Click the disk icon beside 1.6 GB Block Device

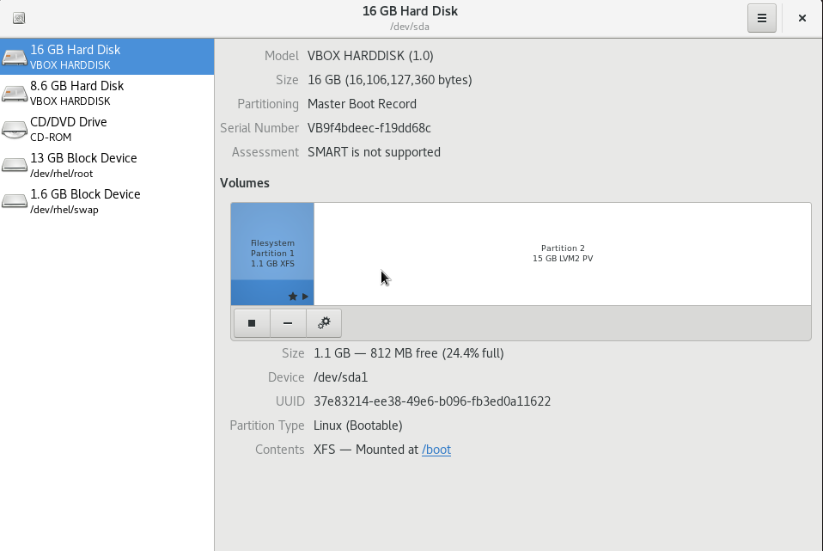(x=13, y=200)
